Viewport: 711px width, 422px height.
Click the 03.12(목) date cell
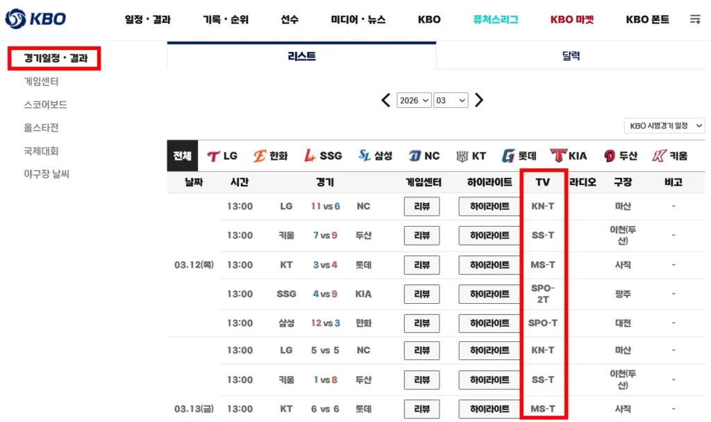(194, 265)
